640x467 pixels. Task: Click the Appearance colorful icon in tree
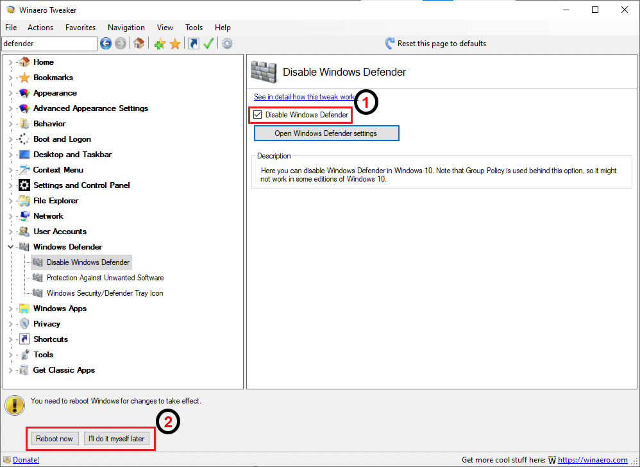tap(24, 93)
